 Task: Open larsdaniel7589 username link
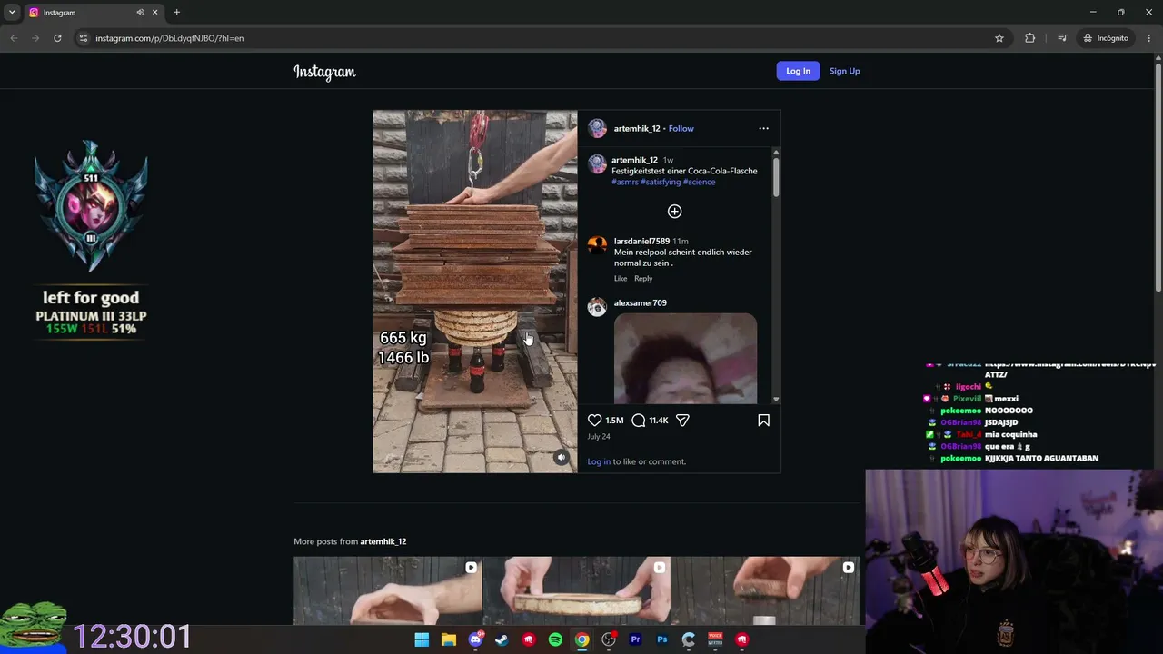click(641, 242)
